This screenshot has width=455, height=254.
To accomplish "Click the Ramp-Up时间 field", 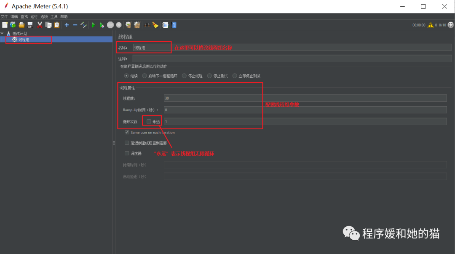I will 305,110.
